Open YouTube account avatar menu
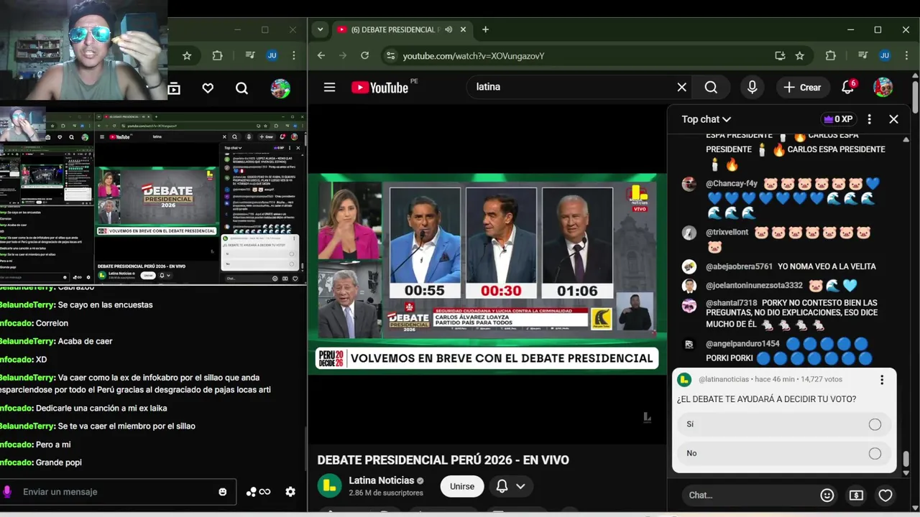The height and width of the screenshot is (517, 920). (883, 87)
